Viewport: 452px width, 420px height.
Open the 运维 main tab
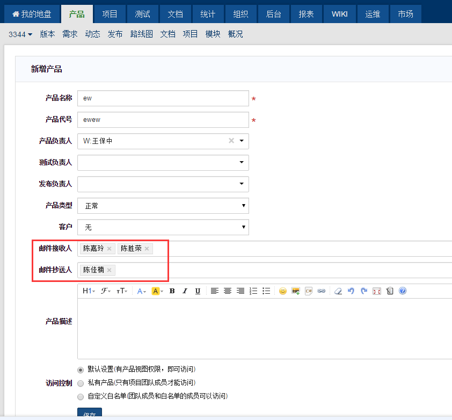coord(373,14)
